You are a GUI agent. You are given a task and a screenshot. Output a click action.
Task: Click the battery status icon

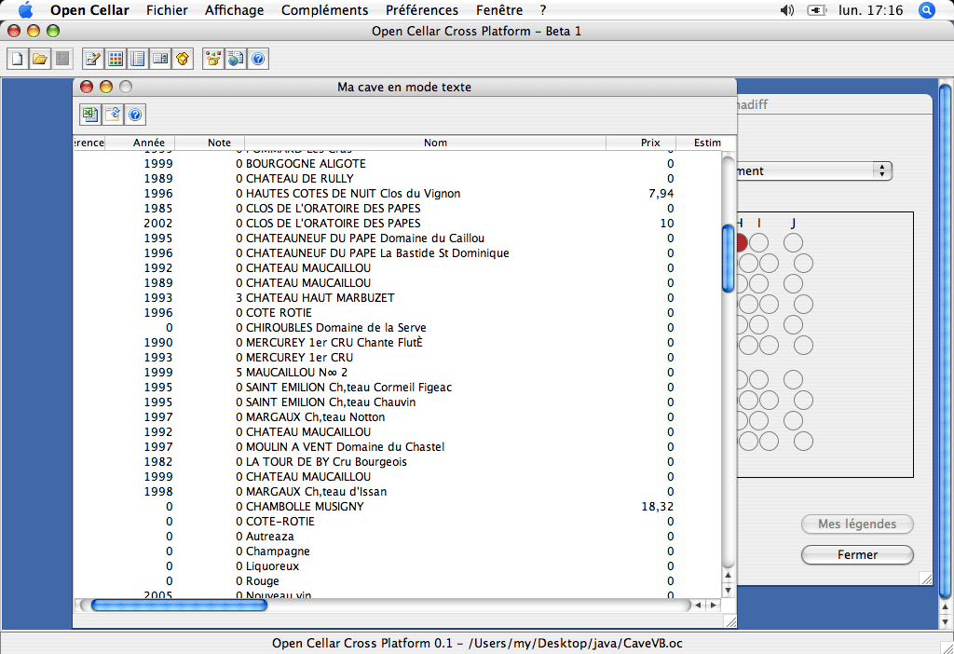tap(816, 10)
